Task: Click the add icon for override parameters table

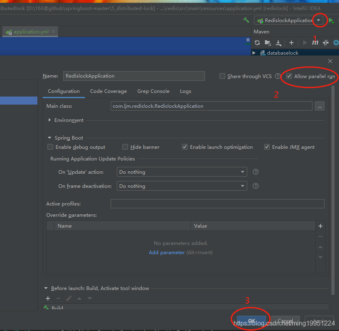Action: point(320,226)
